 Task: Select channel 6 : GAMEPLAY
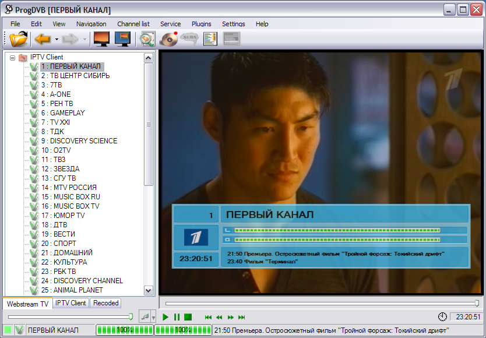pos(63,113)
